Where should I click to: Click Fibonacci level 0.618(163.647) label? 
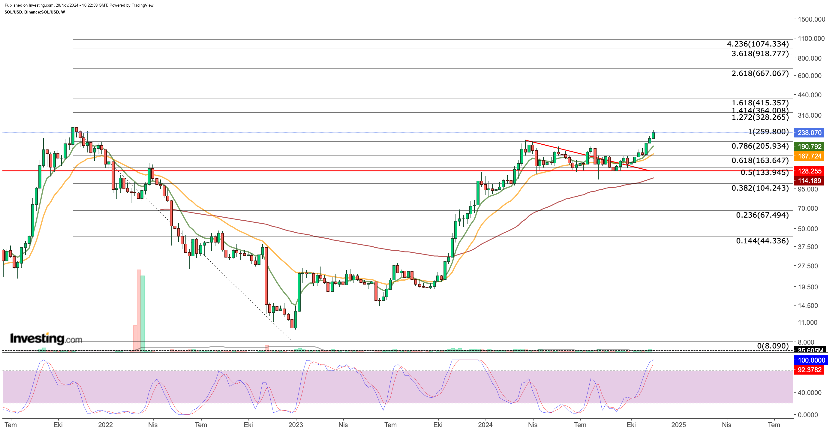point(760,160)
